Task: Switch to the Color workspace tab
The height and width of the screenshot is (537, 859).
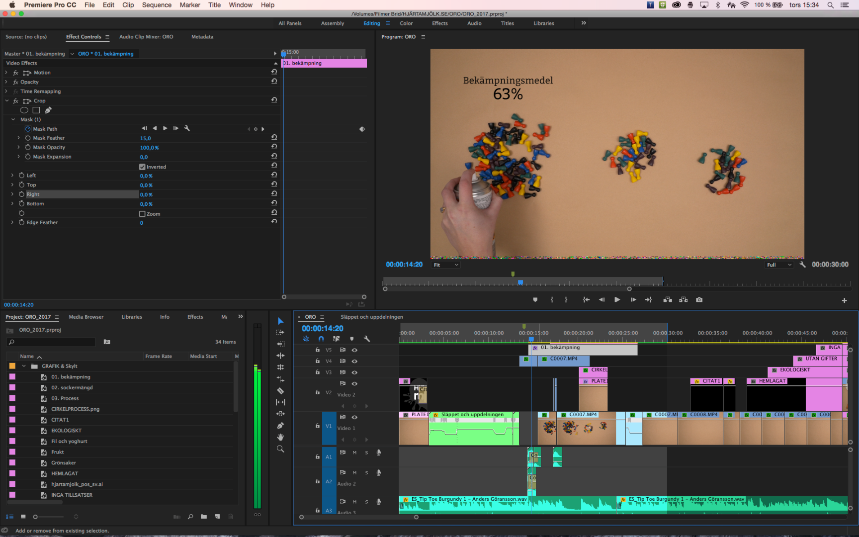Action: point(406,23)
